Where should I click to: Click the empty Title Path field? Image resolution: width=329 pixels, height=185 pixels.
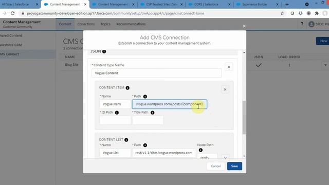(x=148, y=120)
